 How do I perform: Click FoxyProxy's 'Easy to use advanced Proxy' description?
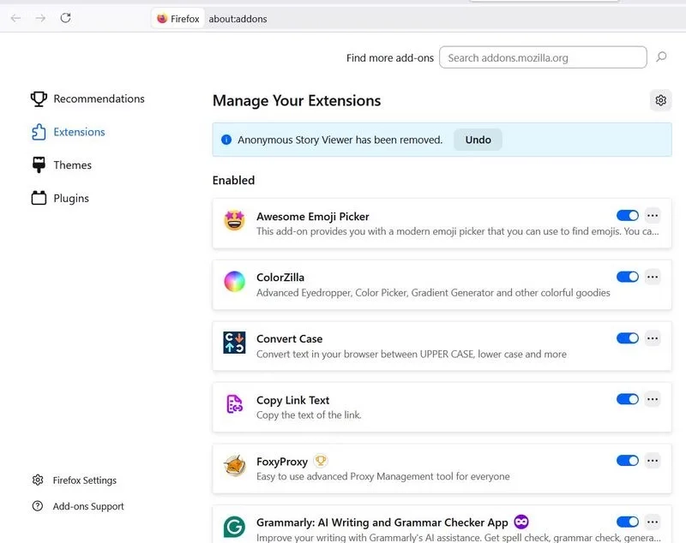click(x=382, y=476)
